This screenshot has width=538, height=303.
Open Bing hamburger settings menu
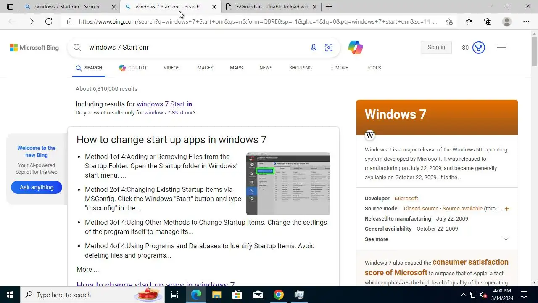[501, 48]
